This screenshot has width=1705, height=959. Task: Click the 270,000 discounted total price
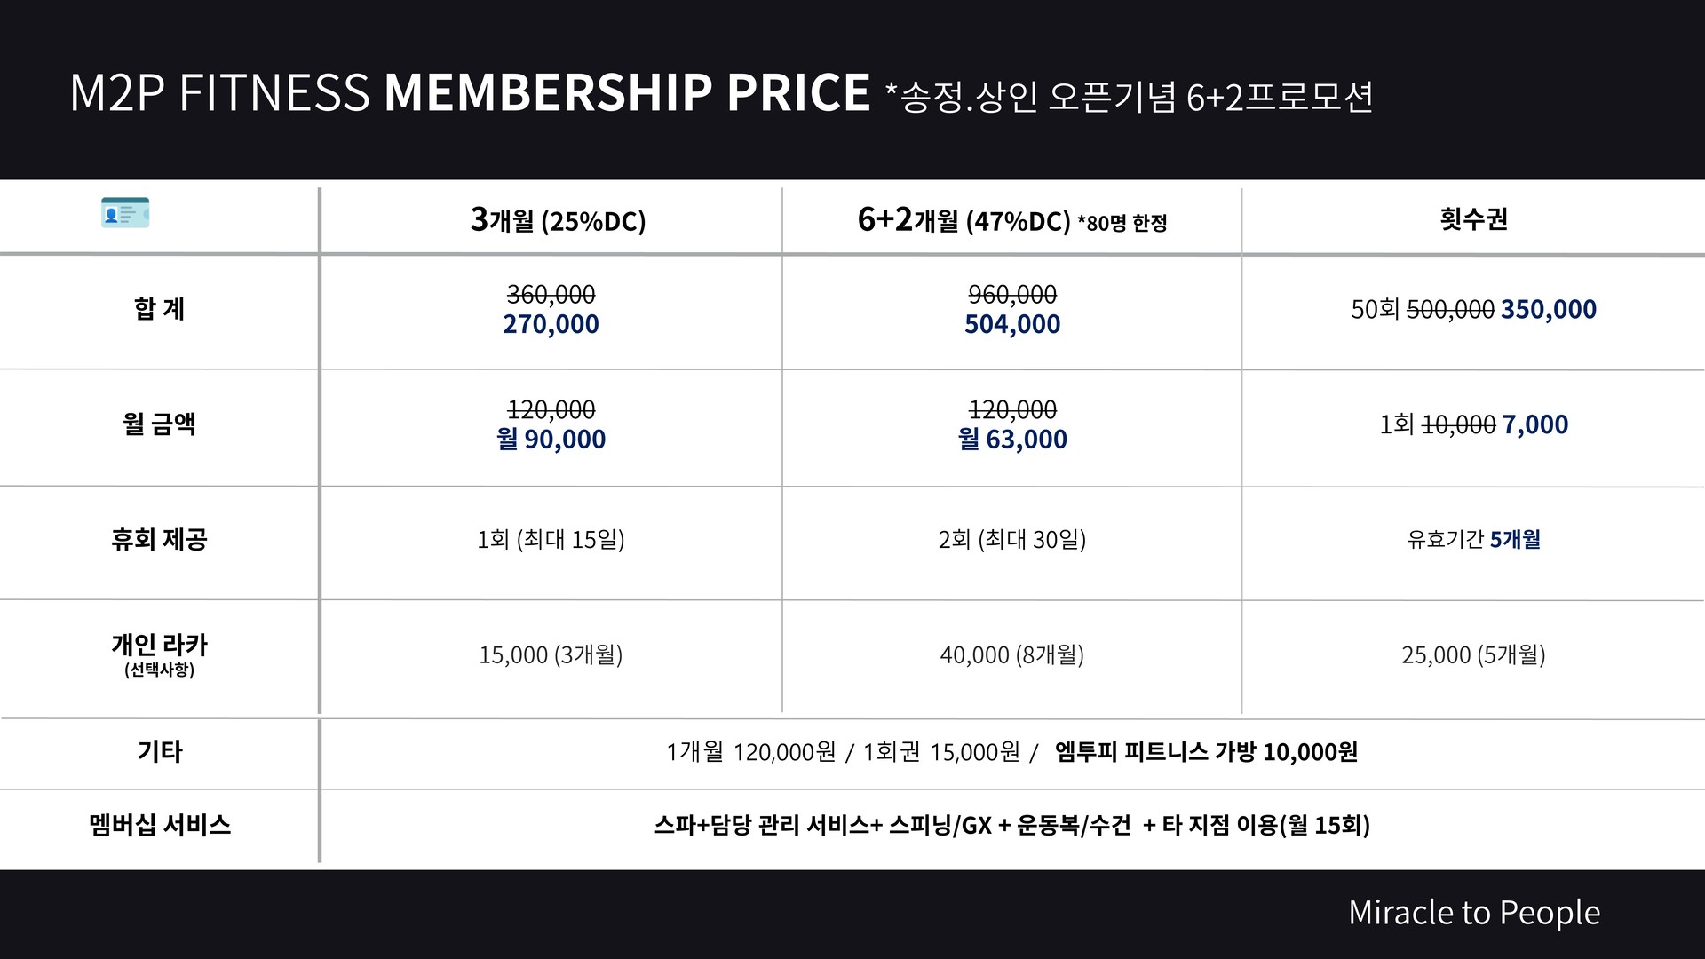tap(551, 324)
